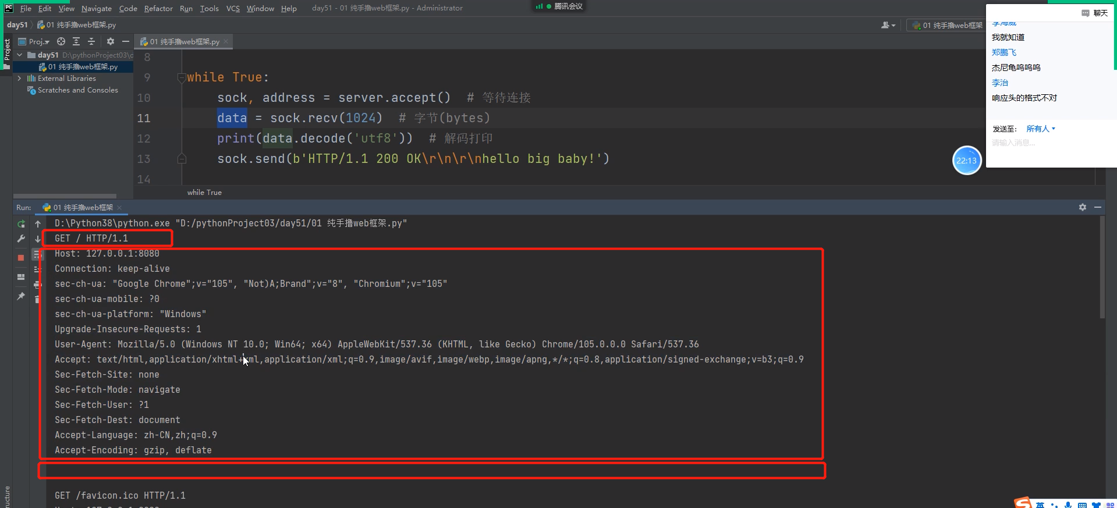The height and width of the screenshot is (508, 1117).
Task: Click the fold end marker on line 13
Action: pyautogui.click(x=182, y=158)
